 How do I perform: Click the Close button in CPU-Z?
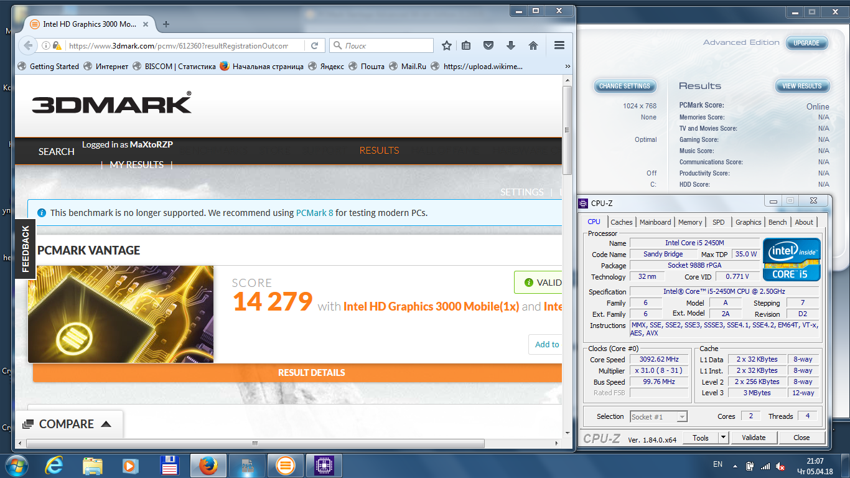801,438
